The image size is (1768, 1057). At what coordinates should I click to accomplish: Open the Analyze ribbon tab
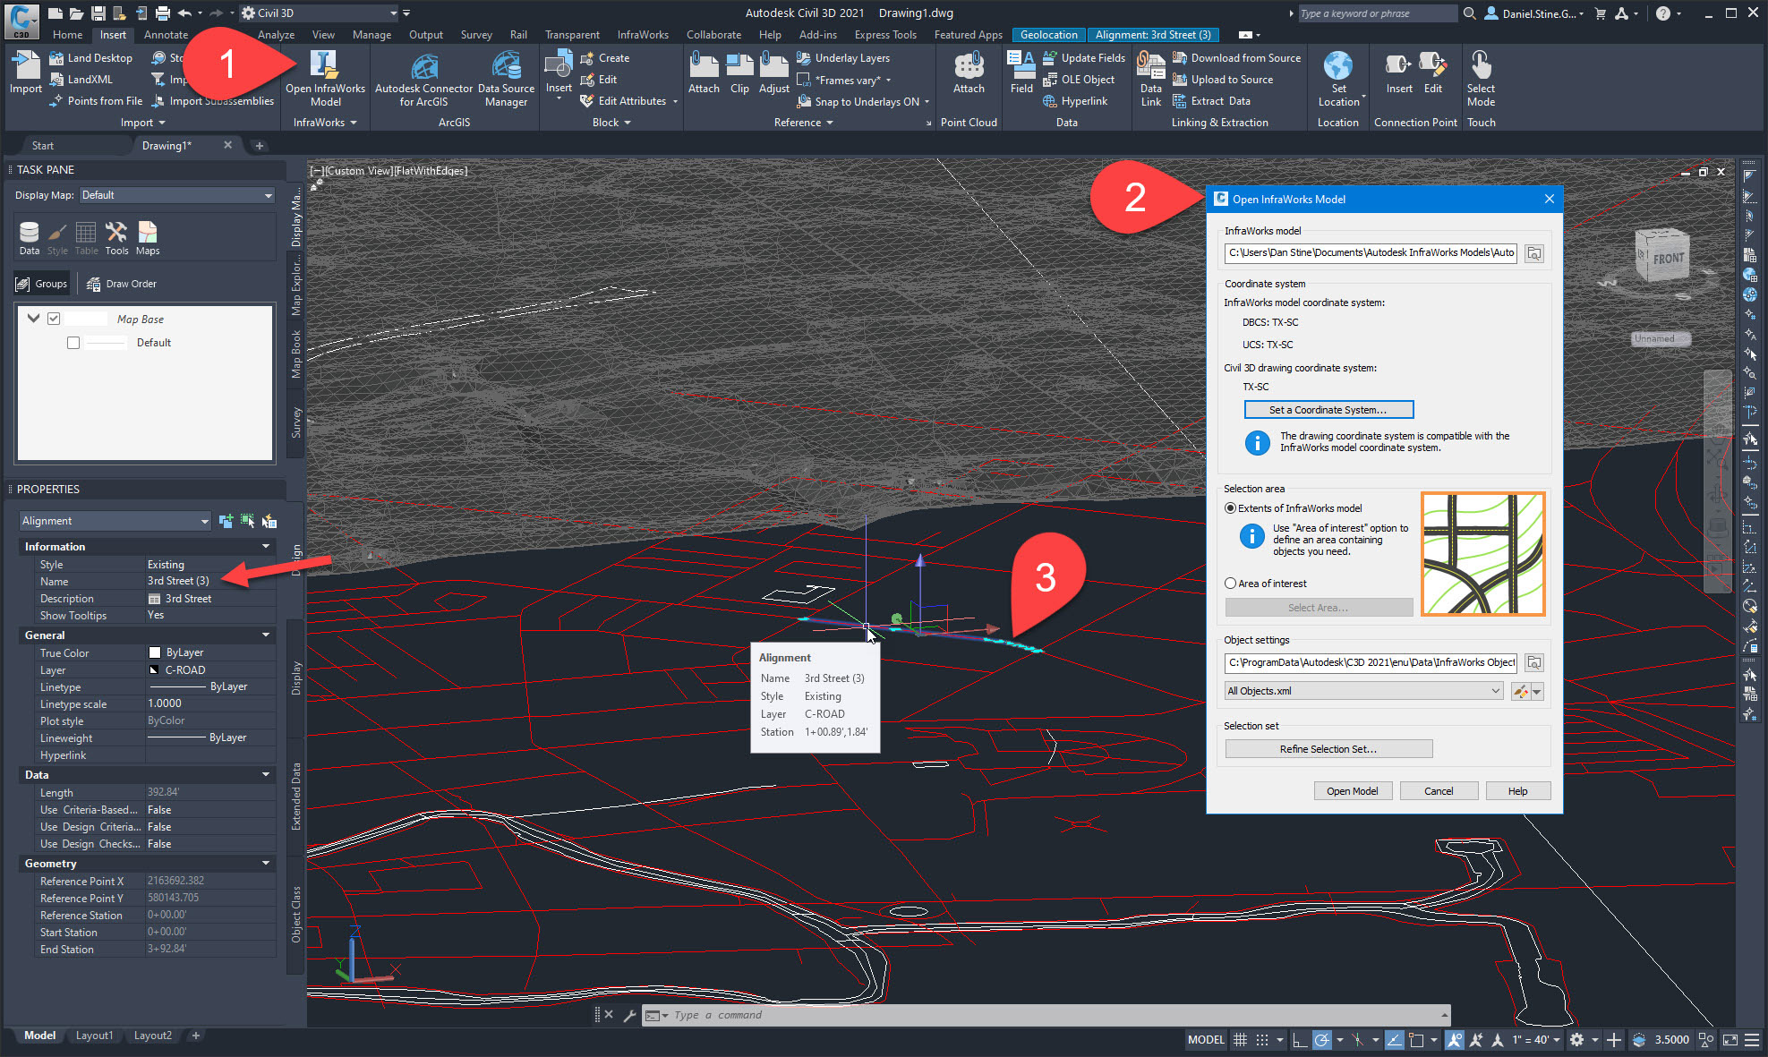(276, 35)
